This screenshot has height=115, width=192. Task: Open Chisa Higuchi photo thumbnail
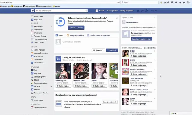63,71
